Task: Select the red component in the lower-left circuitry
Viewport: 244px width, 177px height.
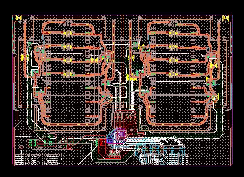Action: click(x=69, y=147)
